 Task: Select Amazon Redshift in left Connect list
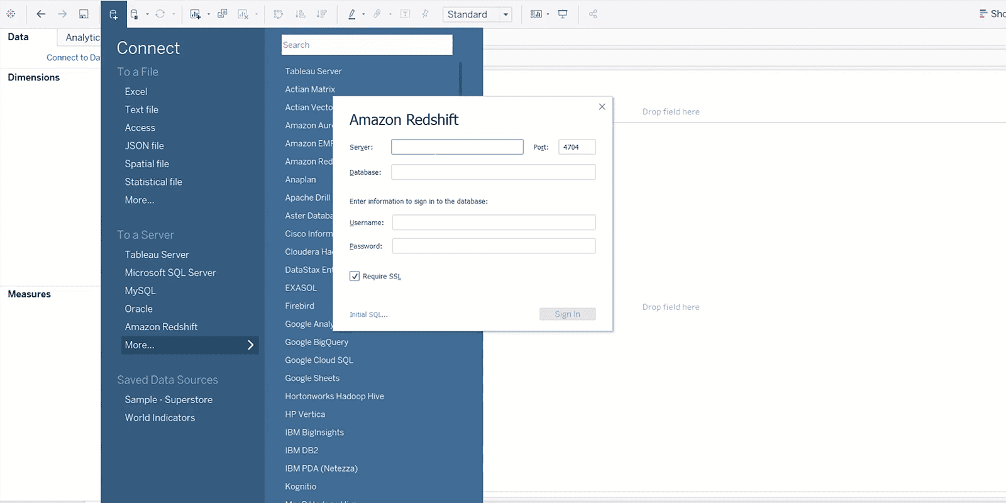pos(161,327)
